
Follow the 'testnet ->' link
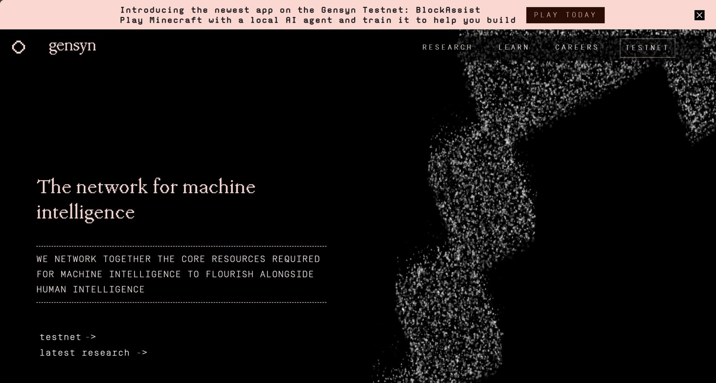click(68, 337)
